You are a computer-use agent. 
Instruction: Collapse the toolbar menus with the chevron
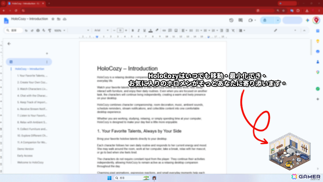[x=304, y=30]
